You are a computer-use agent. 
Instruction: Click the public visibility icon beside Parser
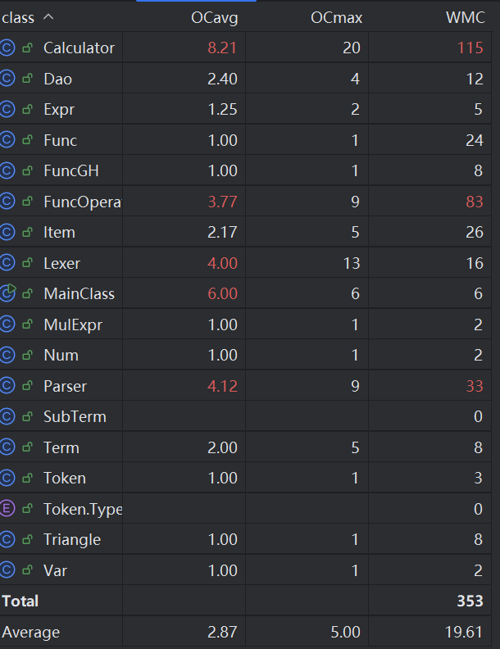click(27, 386)
